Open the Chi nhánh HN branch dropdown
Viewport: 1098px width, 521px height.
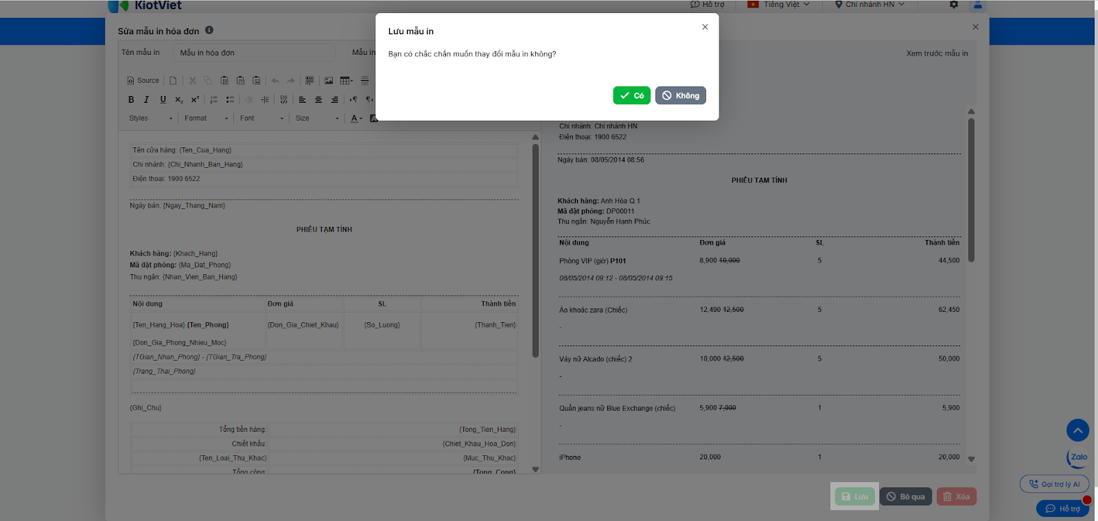[869, 4]
